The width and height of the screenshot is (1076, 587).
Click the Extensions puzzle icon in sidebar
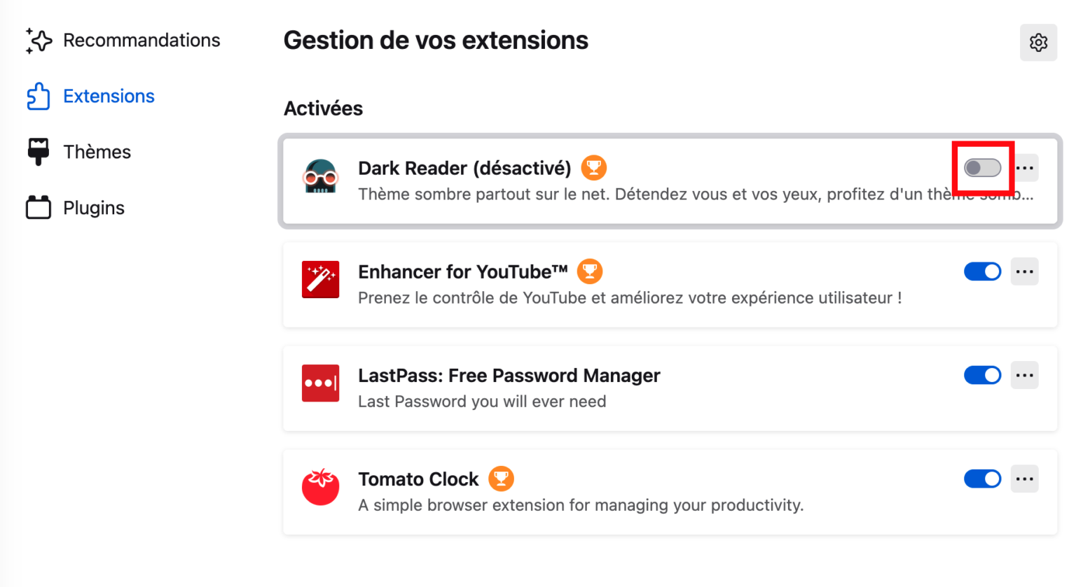(x=39, y=96)
